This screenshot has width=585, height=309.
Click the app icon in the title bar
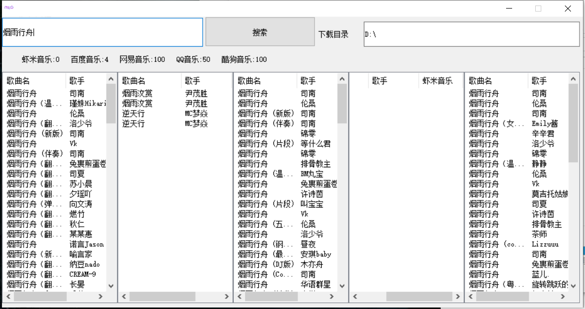coord(9,7)
